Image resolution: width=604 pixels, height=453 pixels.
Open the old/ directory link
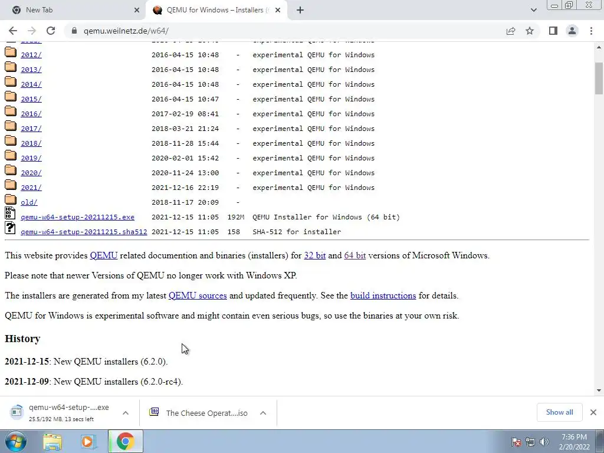point(29,202)
